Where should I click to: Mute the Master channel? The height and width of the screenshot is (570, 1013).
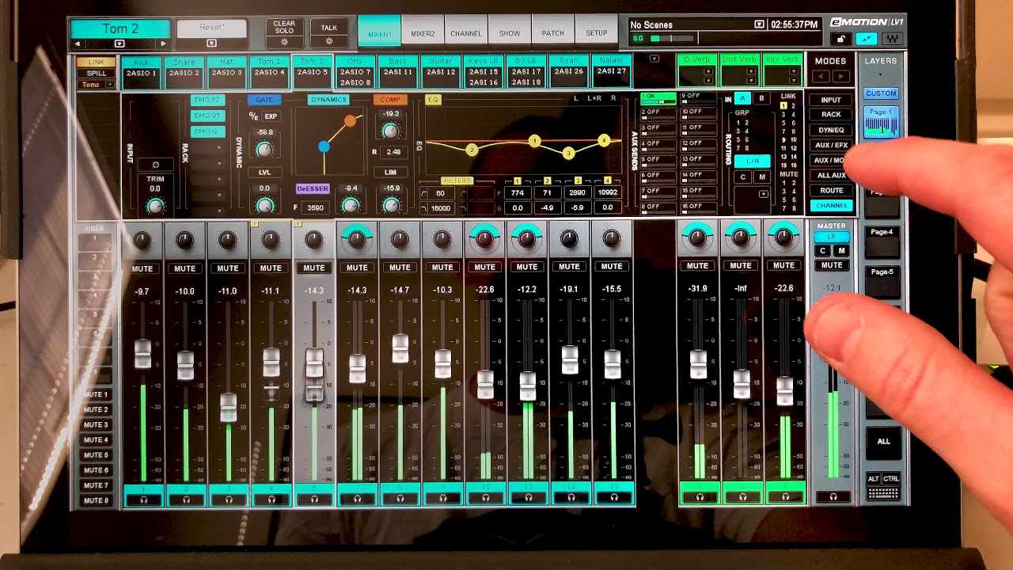[x=831, y=265]
